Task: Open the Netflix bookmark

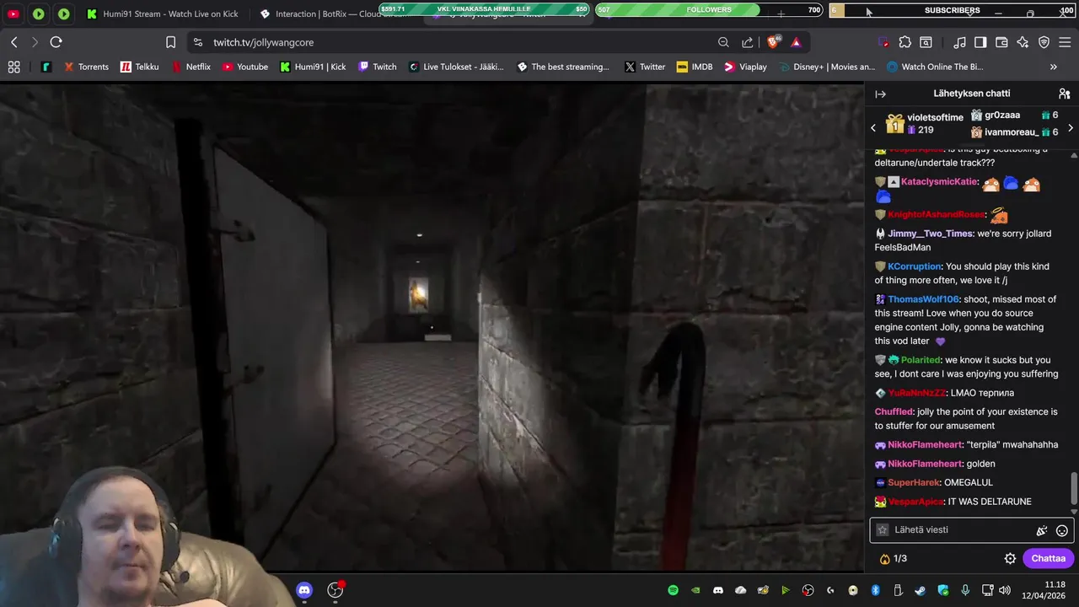Action: tap(191, 67)
